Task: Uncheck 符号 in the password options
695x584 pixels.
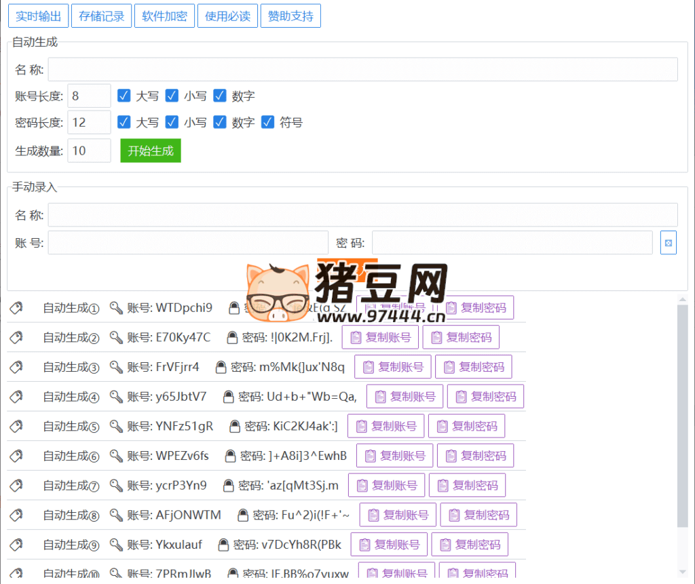Action: (267, 122)
